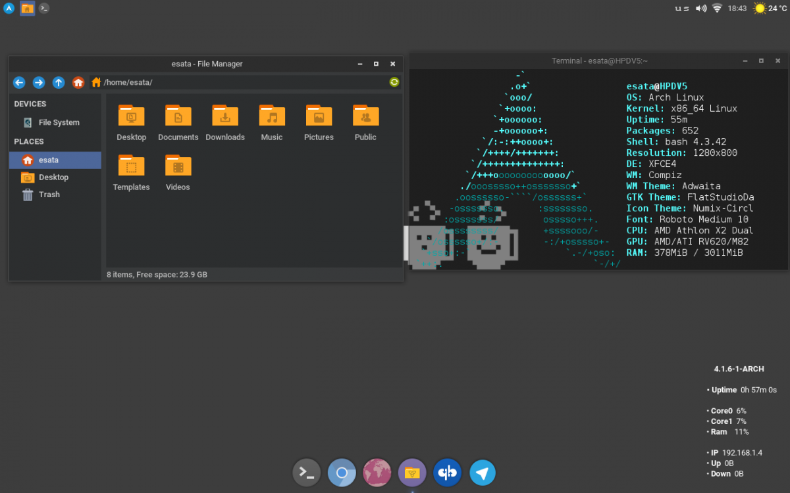Click 'WM Theme: Adwaita' in Terminal
Viewport: 790px width, 493px height.
[x=673, y=187]
